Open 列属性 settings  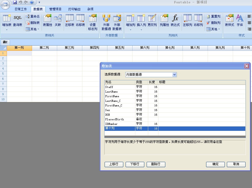[x=164, y=20]
